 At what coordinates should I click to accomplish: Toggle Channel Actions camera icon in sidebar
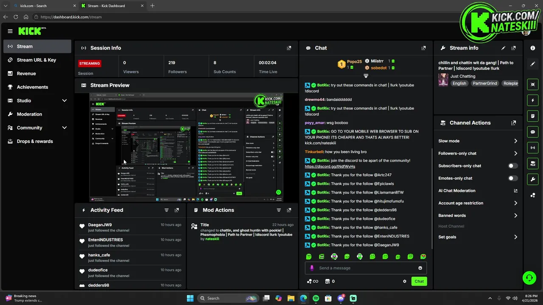(533, 164)
